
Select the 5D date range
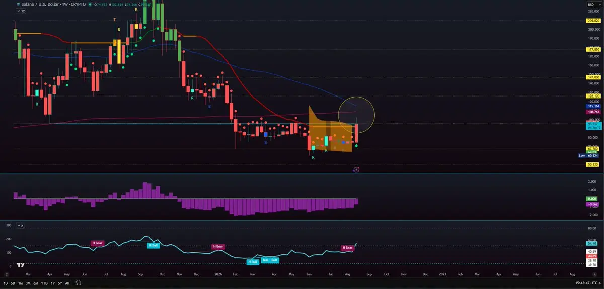(13, 283)
